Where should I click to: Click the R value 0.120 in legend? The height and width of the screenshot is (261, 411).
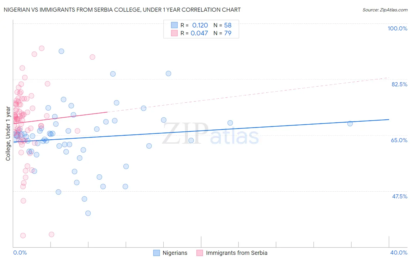pos(200,25)
